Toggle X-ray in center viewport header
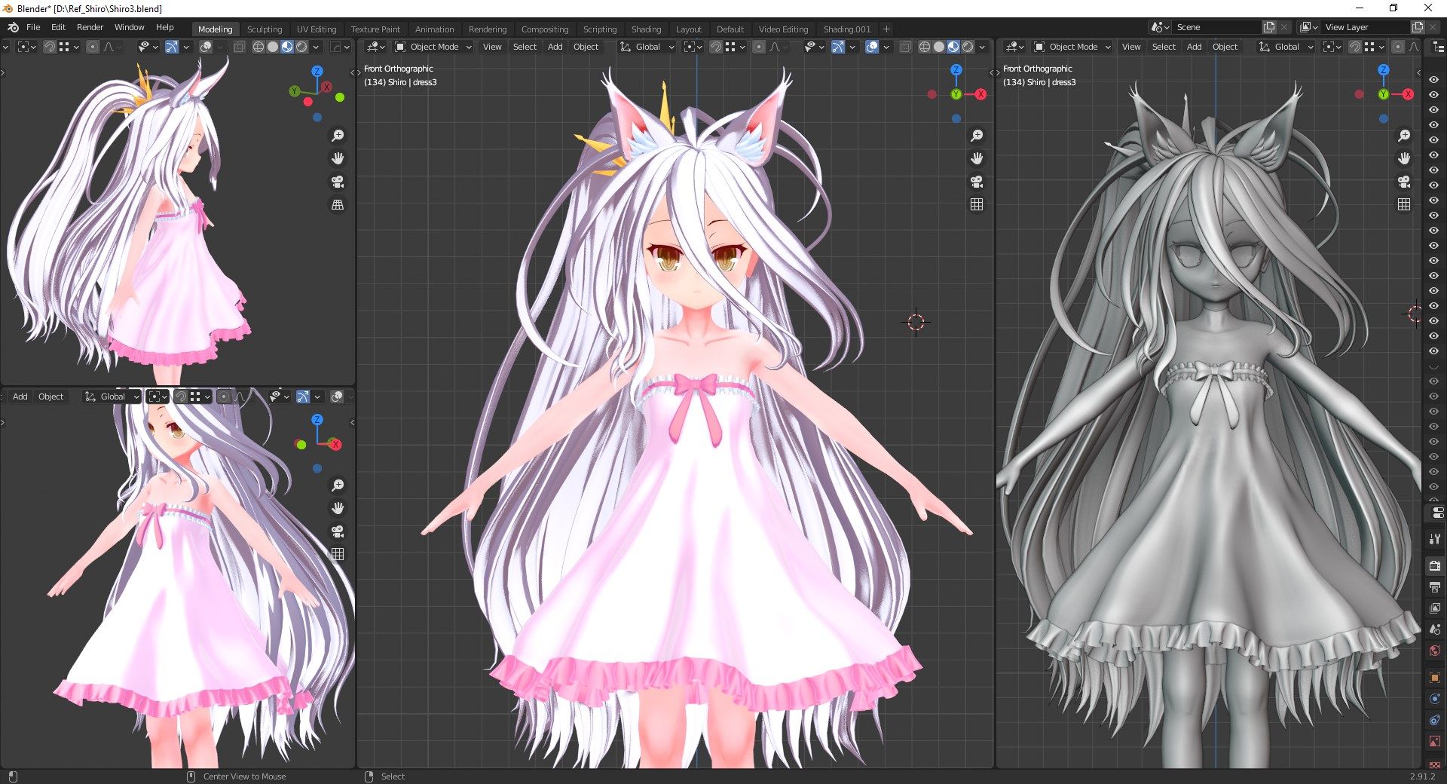Screen dimensions: 1447x784 905,47
